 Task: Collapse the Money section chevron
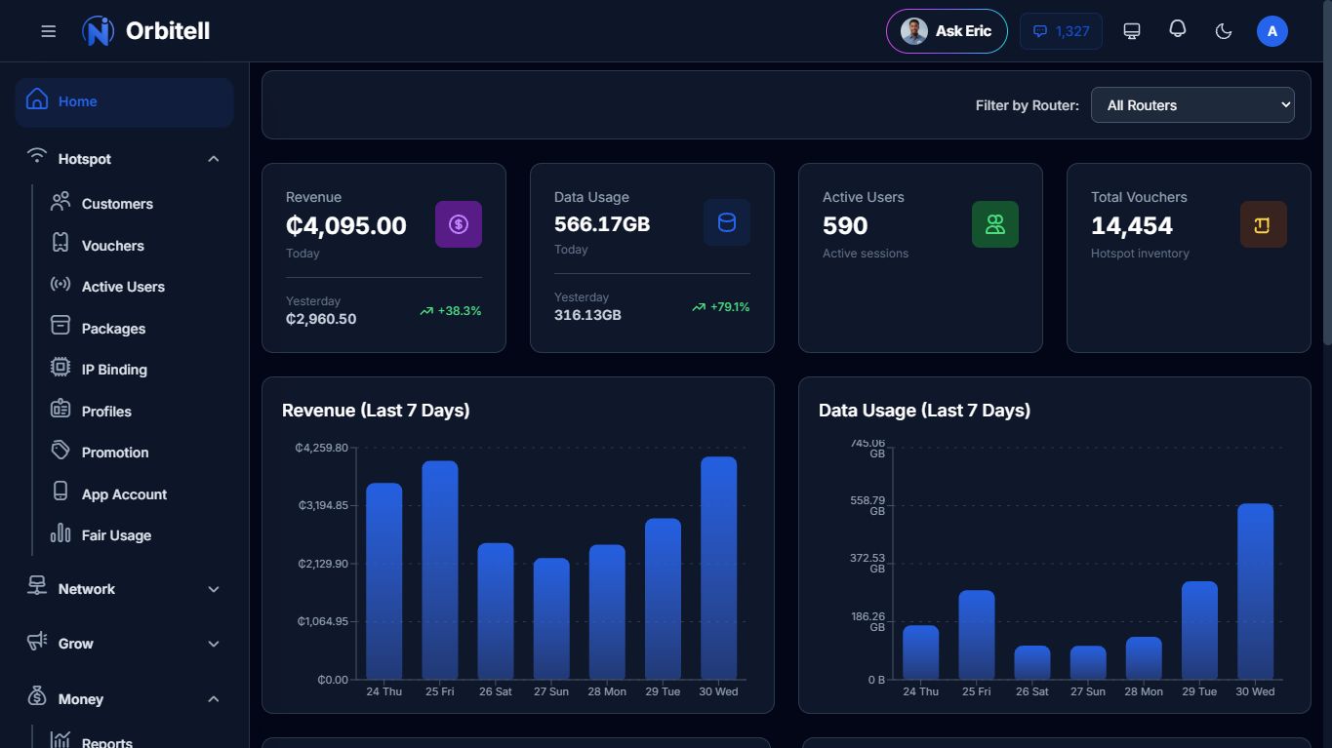(214, 699)
